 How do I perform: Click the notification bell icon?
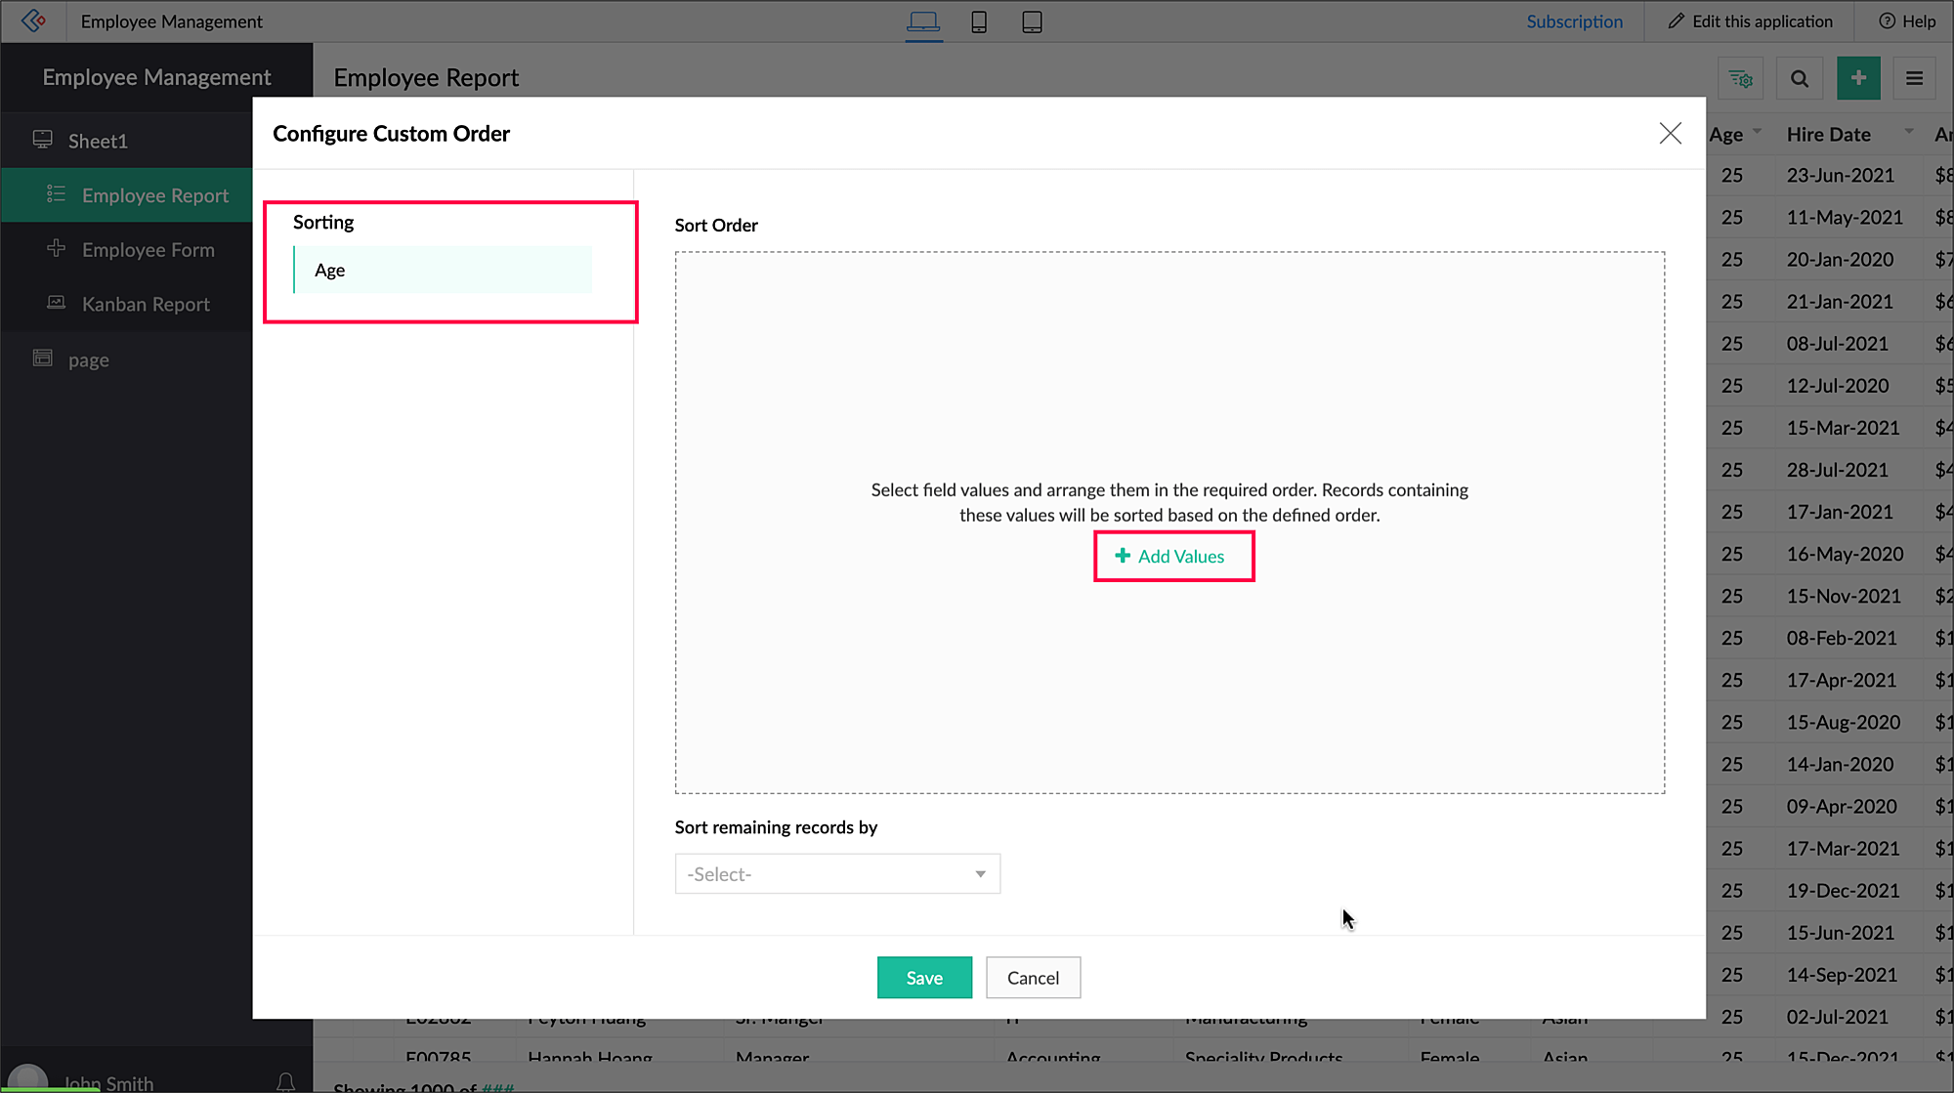tap(285, 1081)
